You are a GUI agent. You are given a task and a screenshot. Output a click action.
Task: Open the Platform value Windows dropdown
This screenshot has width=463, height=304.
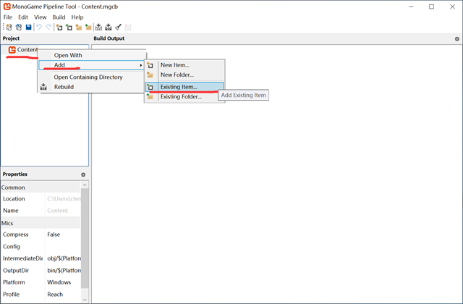(61, 282)
